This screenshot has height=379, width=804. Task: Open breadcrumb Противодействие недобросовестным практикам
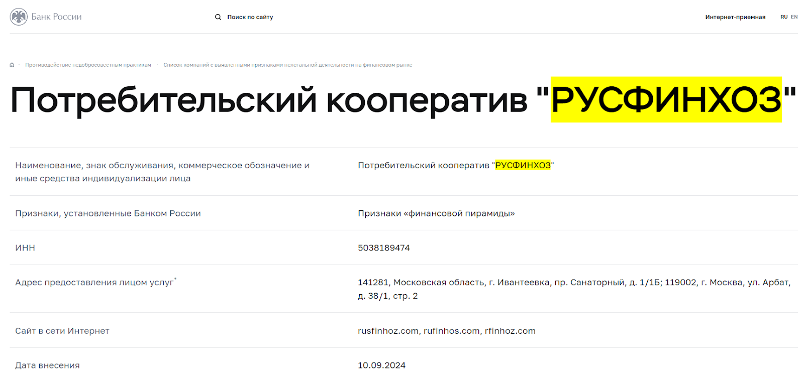coord(88,65)
